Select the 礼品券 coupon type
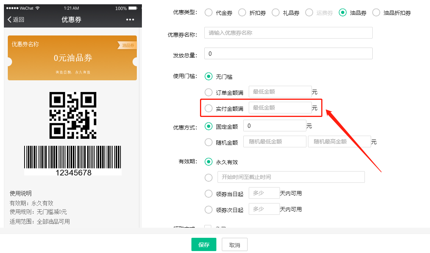The height and width of the screenshot is (253, 430). (276, 12)
